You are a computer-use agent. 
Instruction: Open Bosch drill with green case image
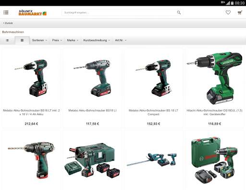click(214, 160)
